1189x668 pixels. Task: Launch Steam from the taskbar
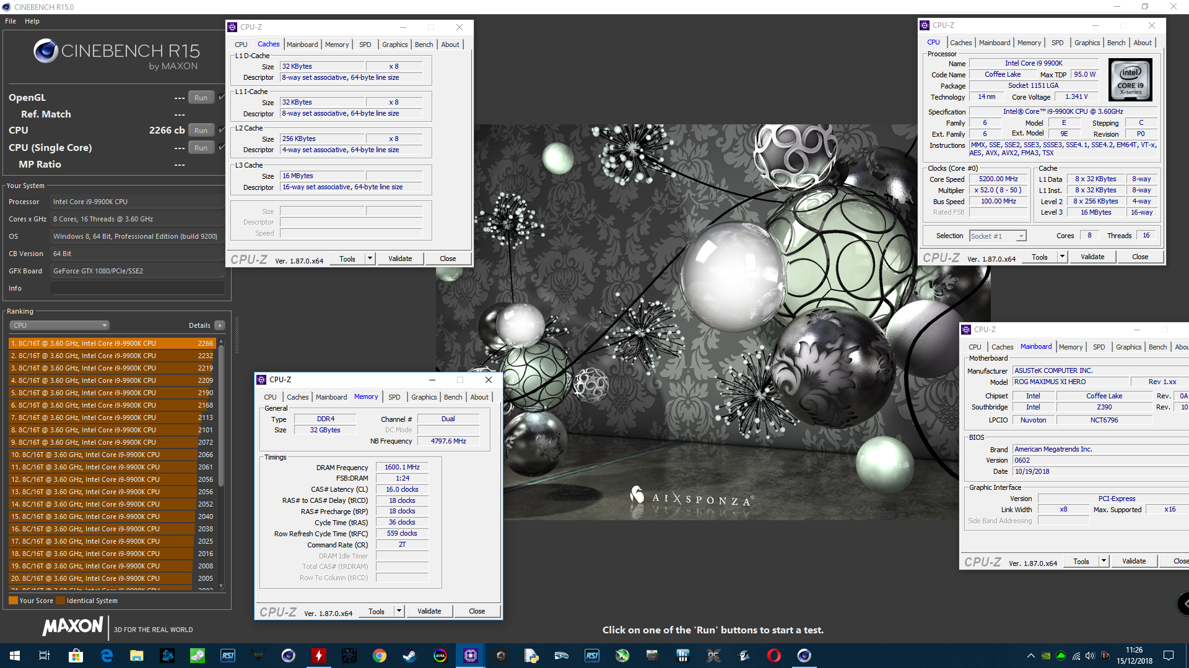click(410, 656)
